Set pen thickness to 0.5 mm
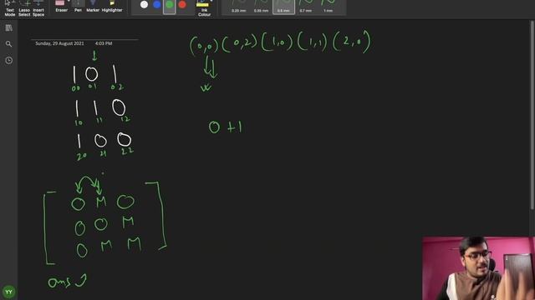The image size is (535, 300). (283, 7)
